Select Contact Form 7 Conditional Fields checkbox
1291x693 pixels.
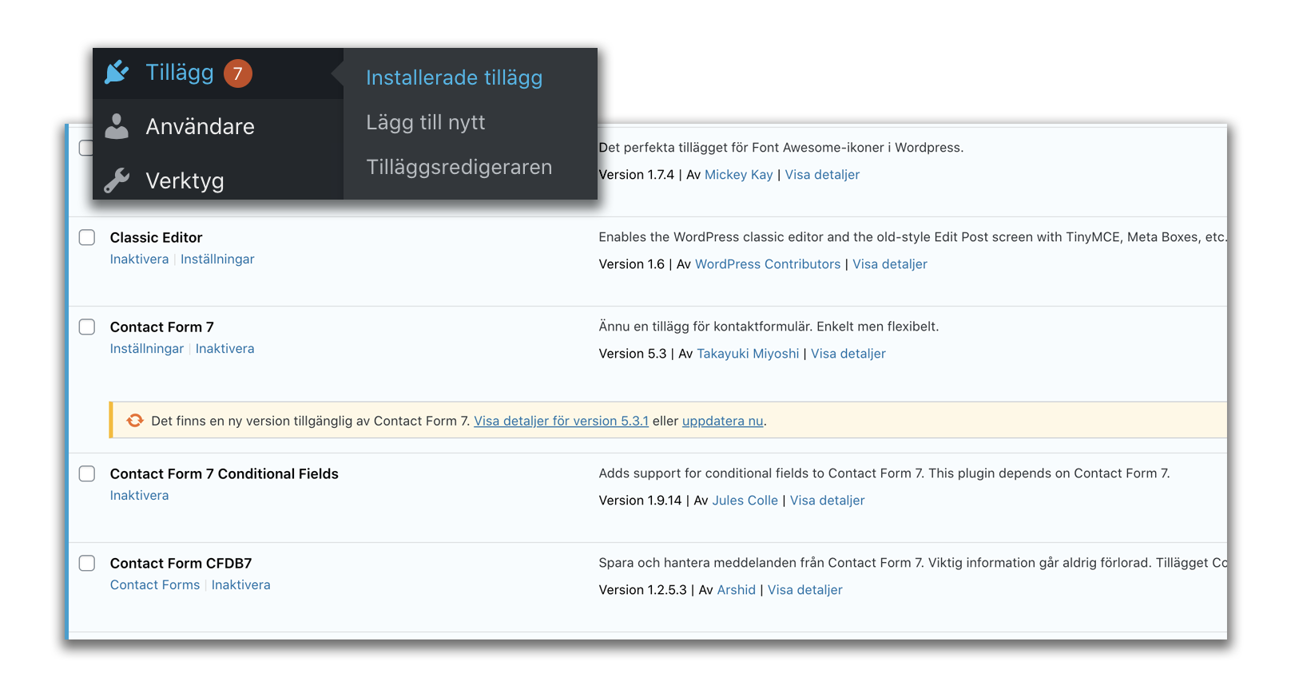click(x=87, y=473)
